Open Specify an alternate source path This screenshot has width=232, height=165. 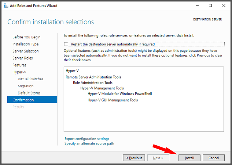pyautogui.click(x=89, y=143)
